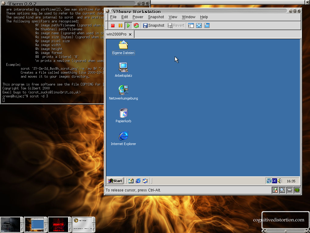Click the floppy device status icon

tap(275, 190)
